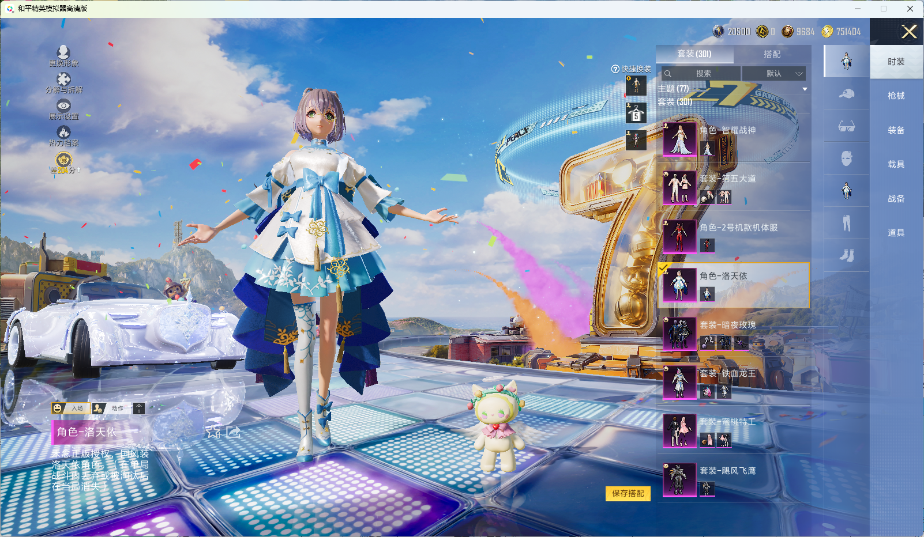Select the hanger preset slot numbered 5
Image resolution: width=924 pixels, height=537 pixels.
pos(636,113)
